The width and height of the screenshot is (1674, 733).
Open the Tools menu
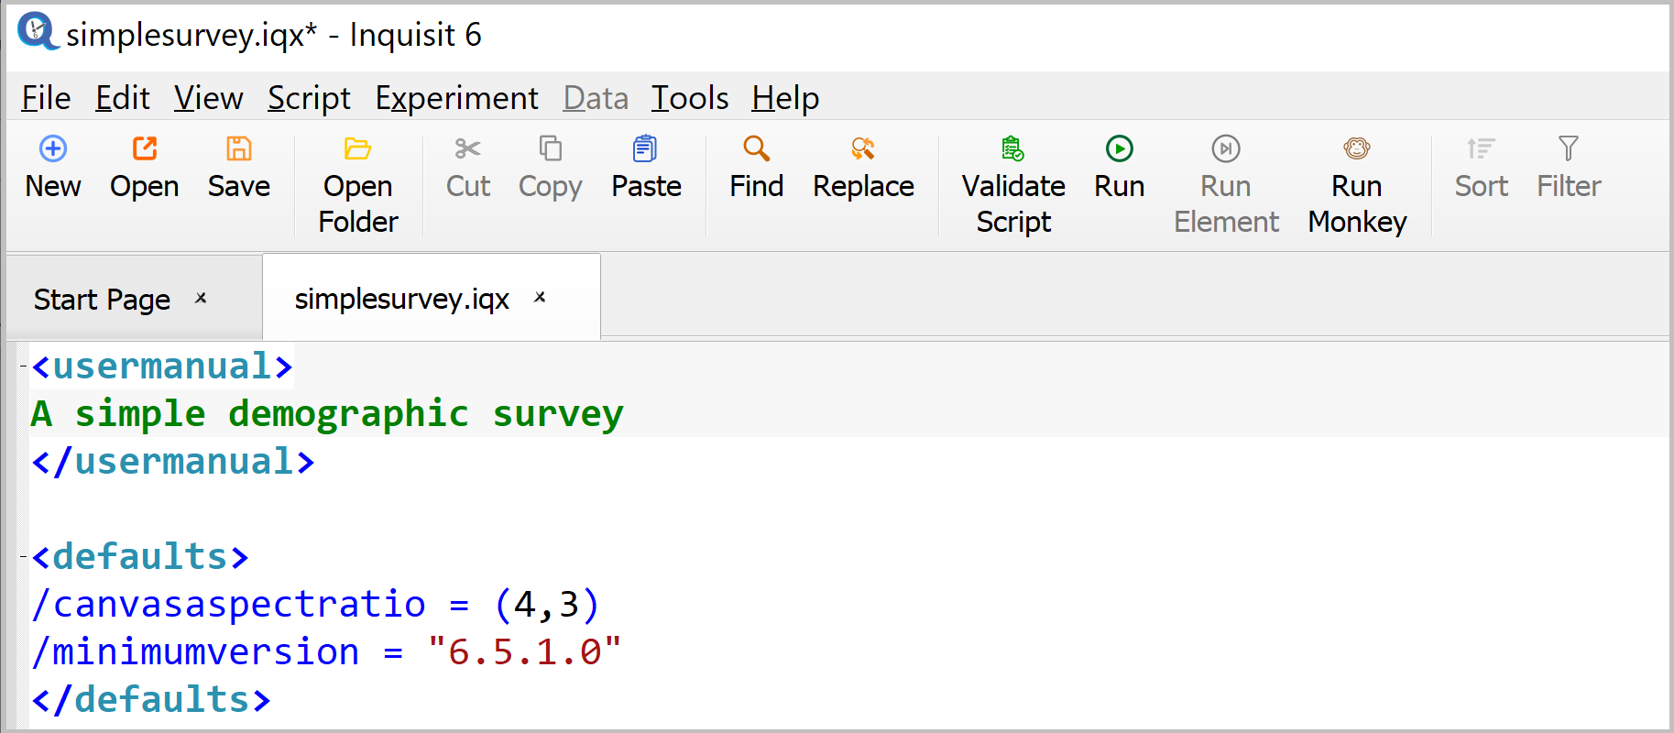pos(690,97)
